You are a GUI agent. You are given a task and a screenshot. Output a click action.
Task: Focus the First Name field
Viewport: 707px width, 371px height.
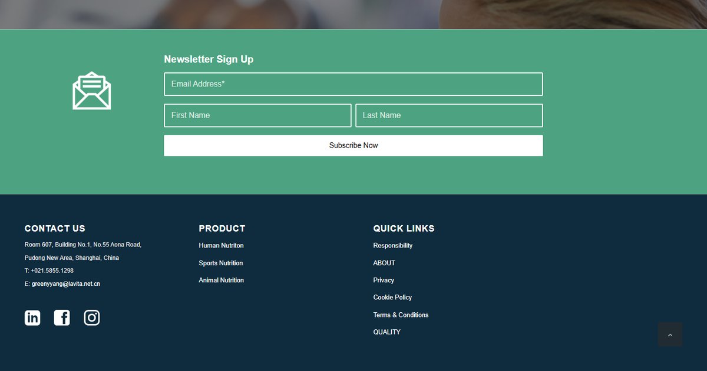click(x=257, y=115)
